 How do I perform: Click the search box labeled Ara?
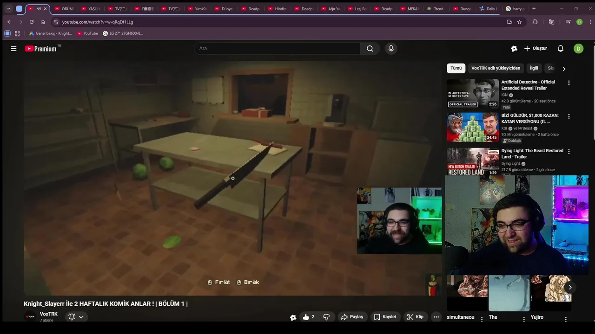tap(278, 49)
